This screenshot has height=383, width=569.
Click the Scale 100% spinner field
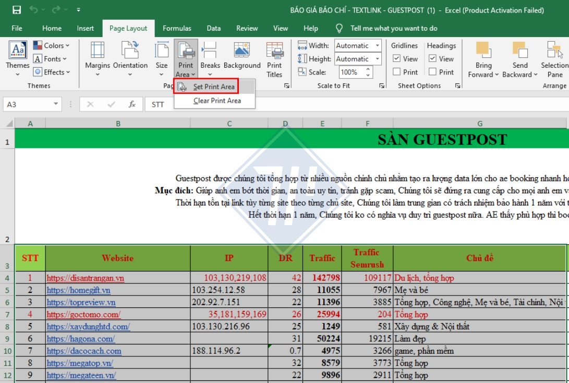tap(356, 72)
